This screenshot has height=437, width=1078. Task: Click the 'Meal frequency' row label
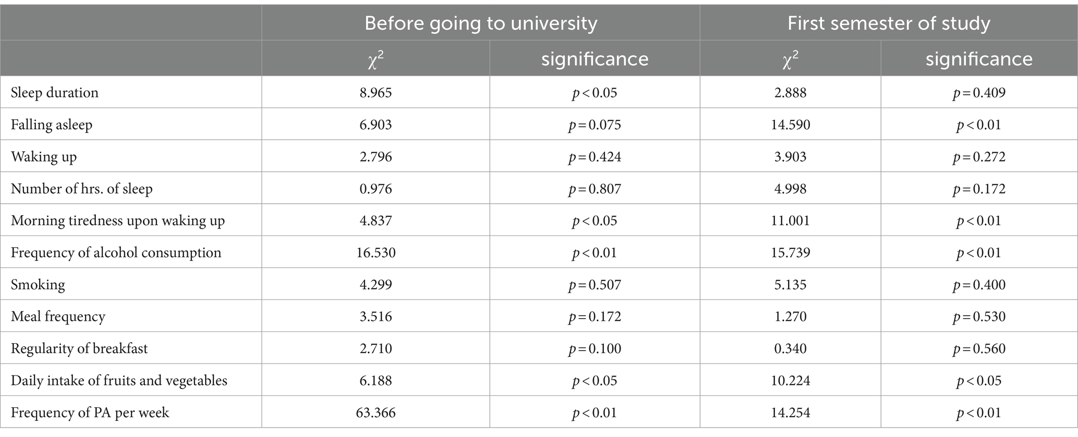58,317
